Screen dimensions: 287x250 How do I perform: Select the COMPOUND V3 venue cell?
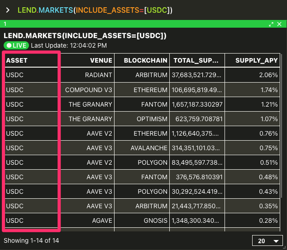[x=87, y=90]
